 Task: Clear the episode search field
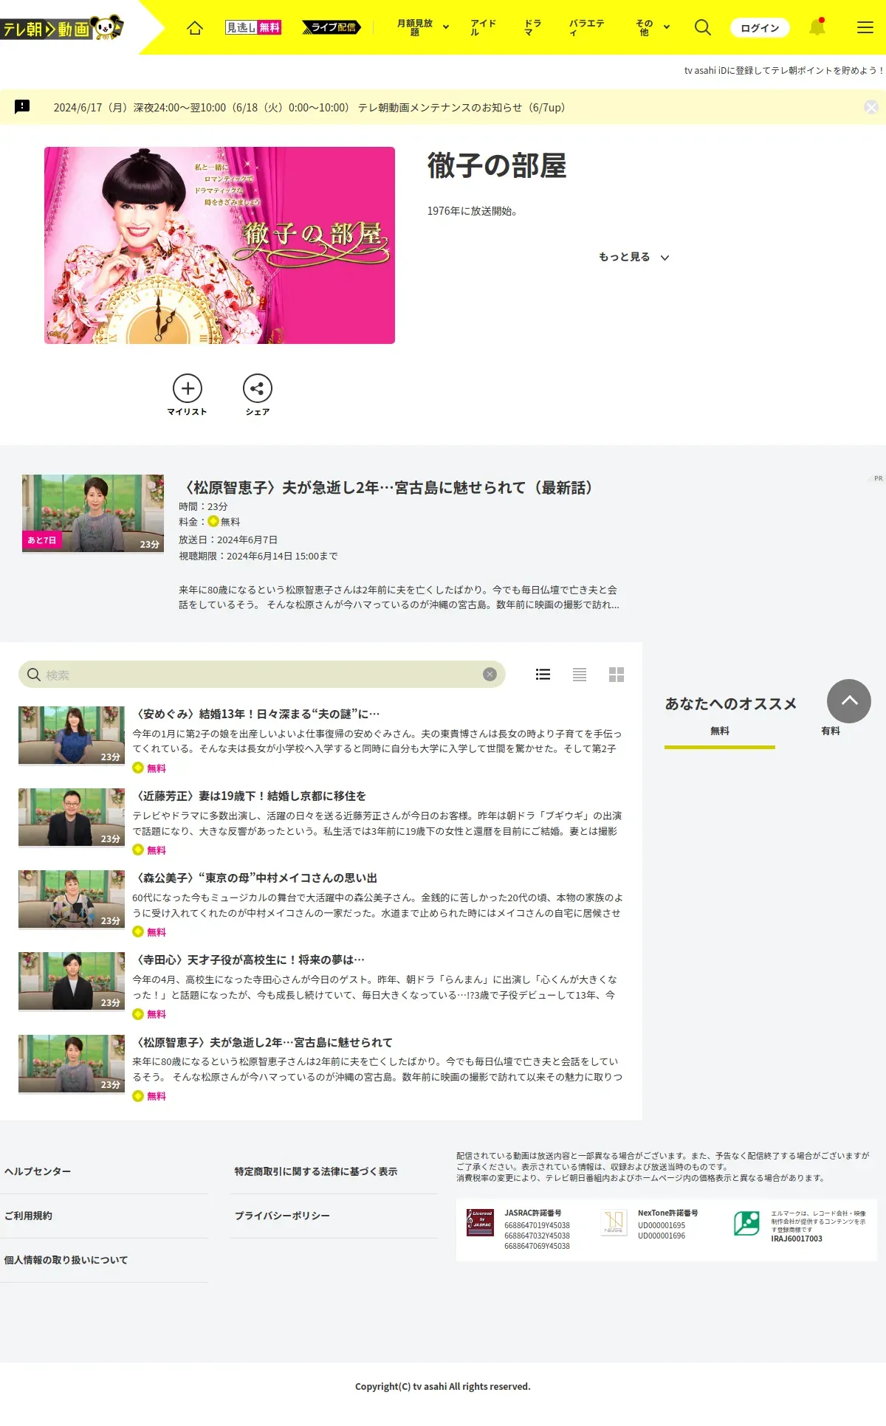click(490, 674)
